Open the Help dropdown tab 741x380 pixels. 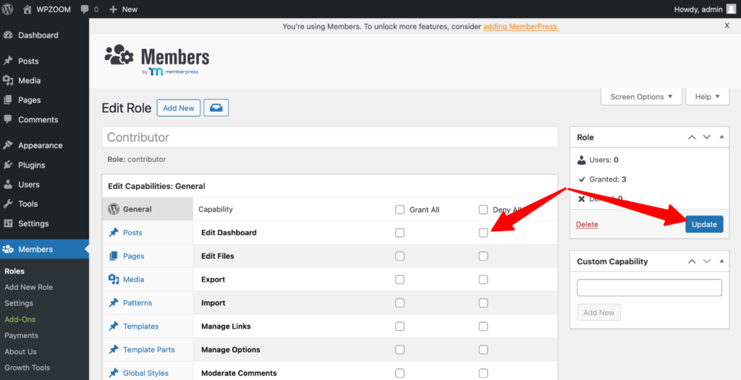pyautogui.click(x=708, y=96)
